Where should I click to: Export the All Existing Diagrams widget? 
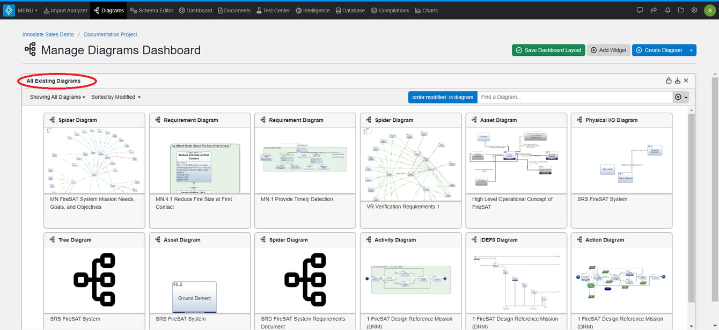coord(678,80)
